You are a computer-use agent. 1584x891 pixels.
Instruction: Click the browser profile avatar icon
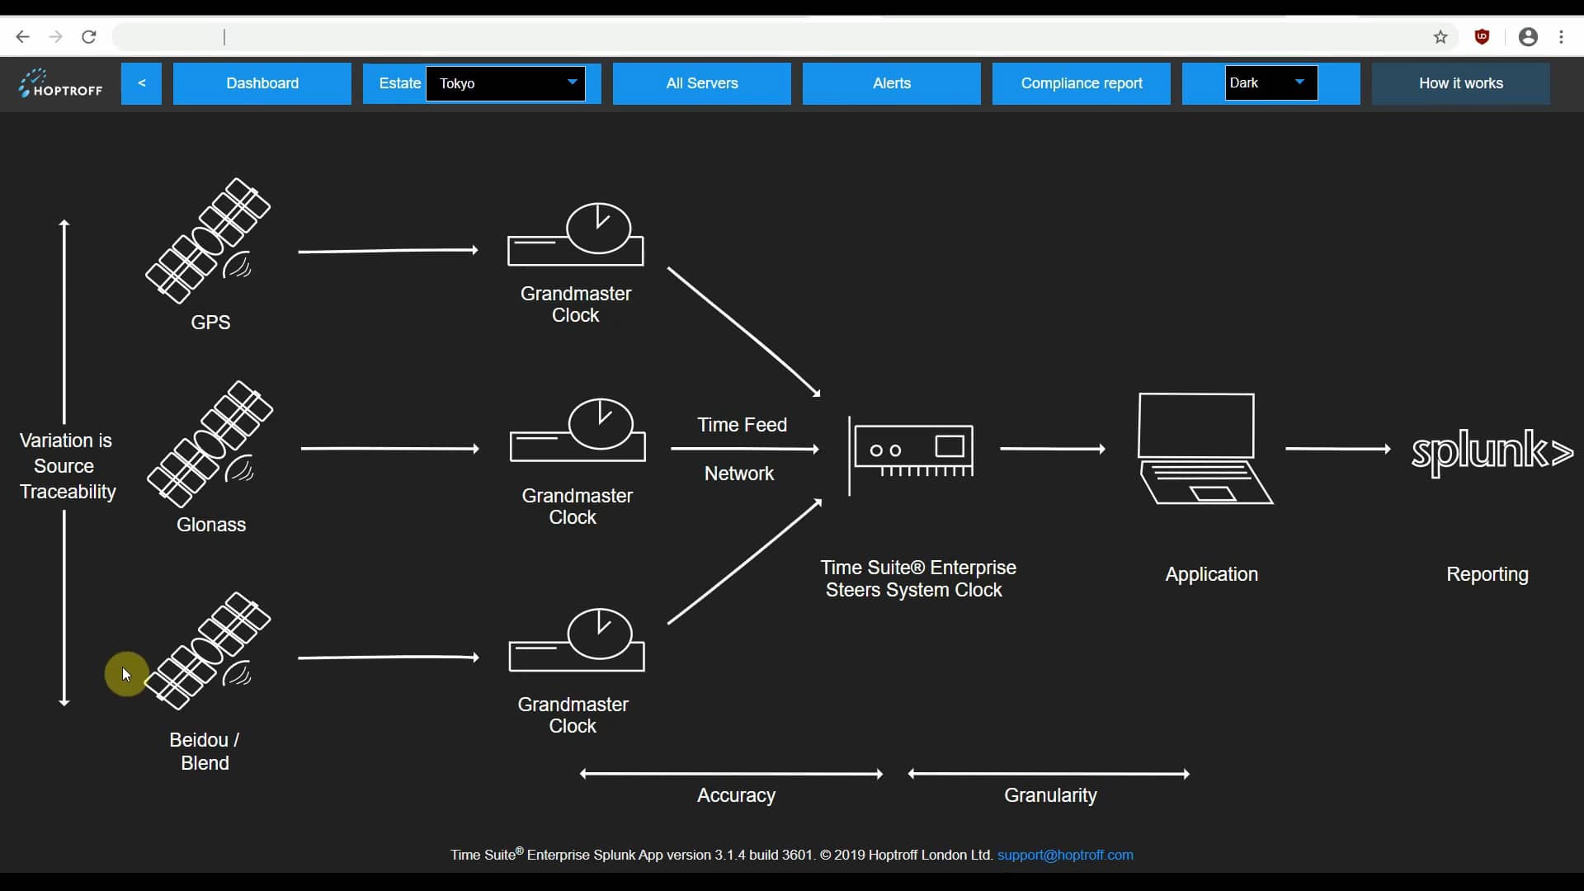click(x=1528, y=36)
